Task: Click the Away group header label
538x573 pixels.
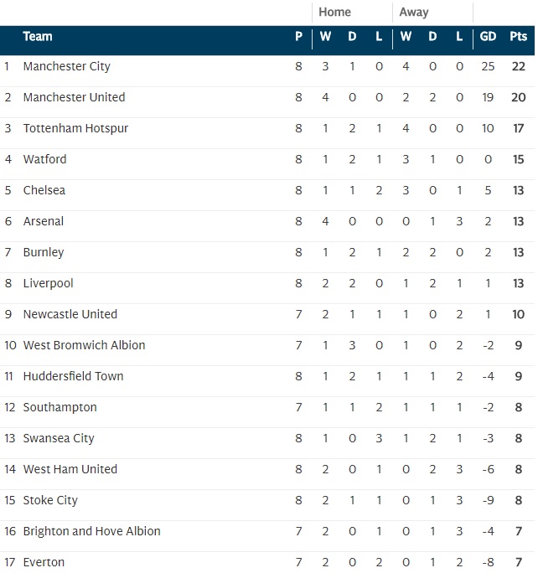Action: (x=414, y=13)
